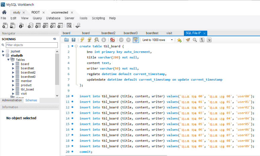The image size is (260, 156).
Task: Open the boardtest3 editor tab
Action: [x=131, y=33]
